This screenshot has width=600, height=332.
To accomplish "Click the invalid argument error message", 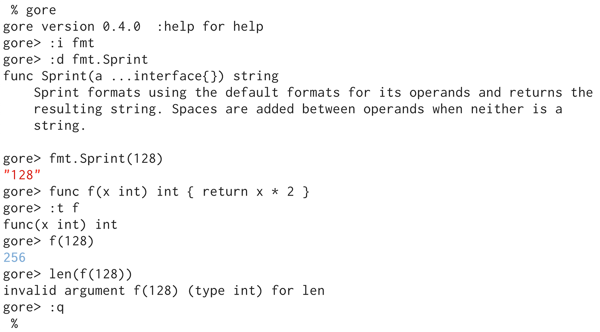I will 164,290.
